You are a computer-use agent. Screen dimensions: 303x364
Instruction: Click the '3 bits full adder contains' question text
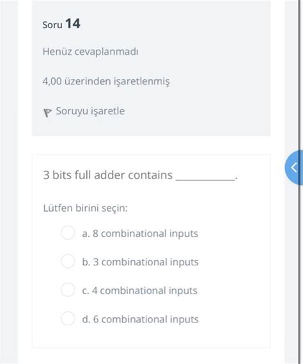pyautogui.click(x=107, y=175)
